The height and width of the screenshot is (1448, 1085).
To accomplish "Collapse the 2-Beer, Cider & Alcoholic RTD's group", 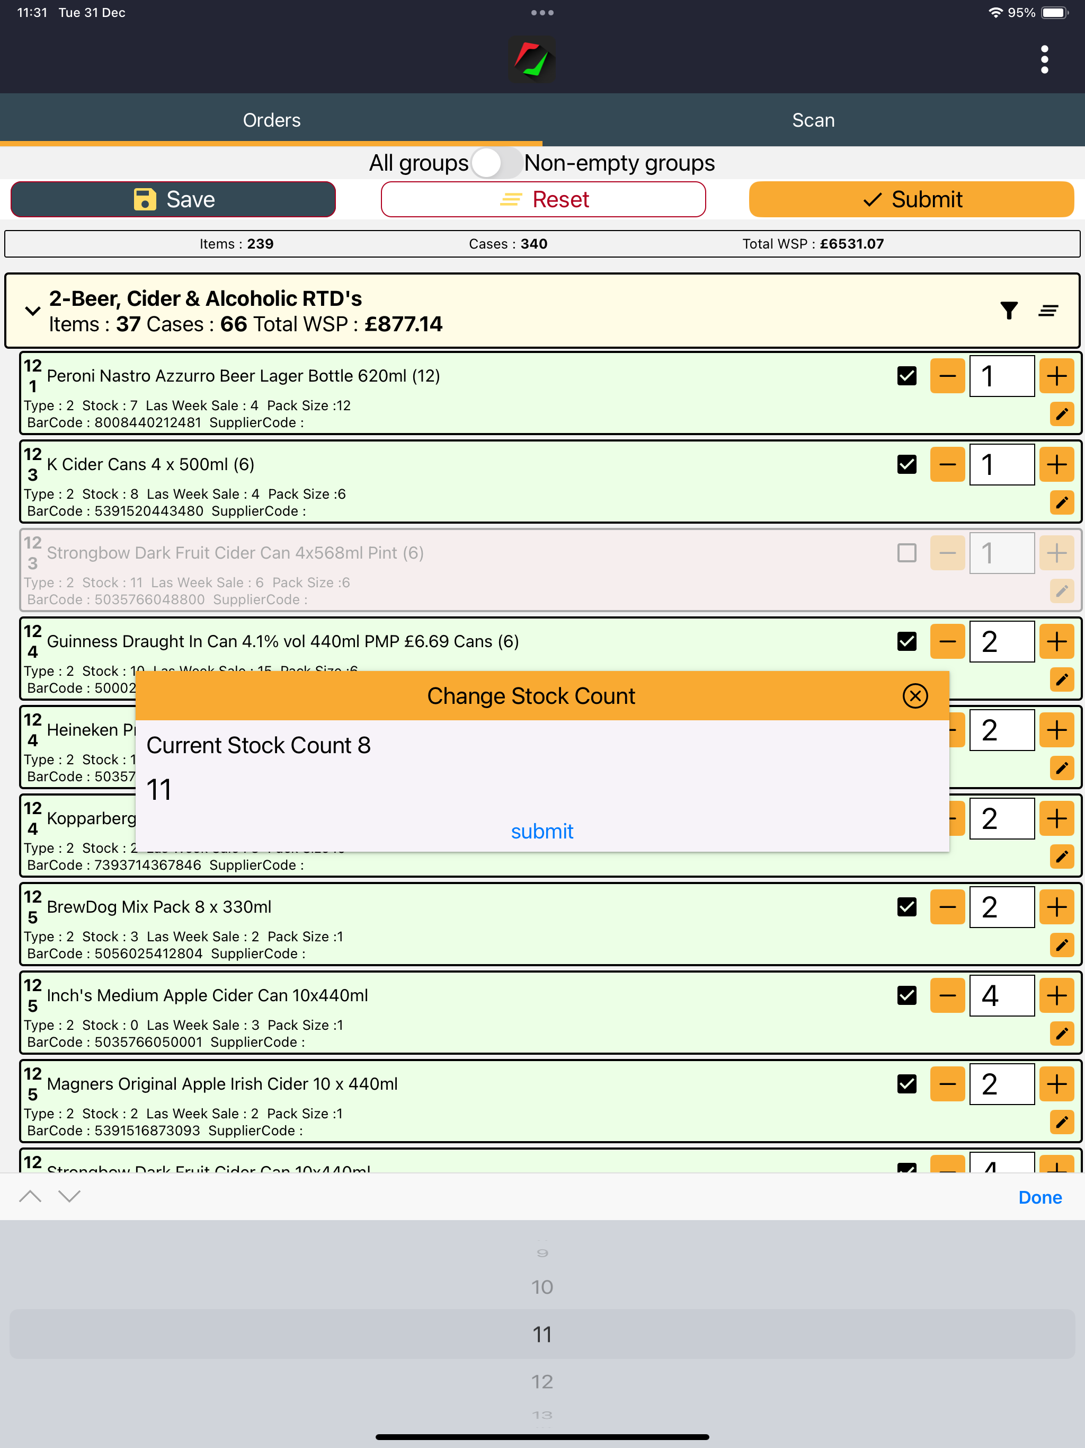I will coord(32,311).
